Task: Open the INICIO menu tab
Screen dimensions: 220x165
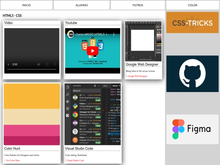Action: tap(26, 5)
